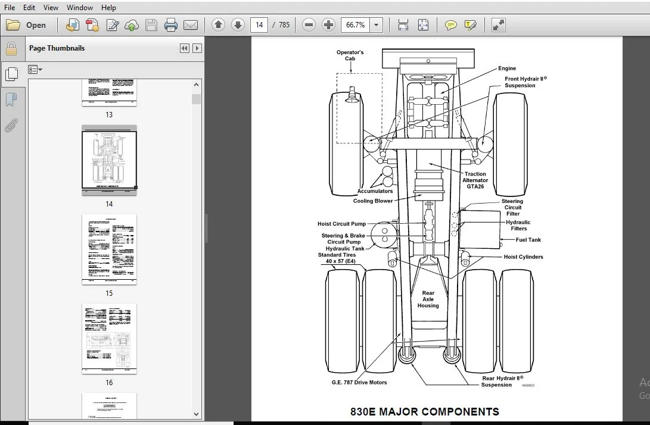Image resolution: width=650 pixels, height=425 pixels.
Task: Click the fit width scrolling icon
Action: coord(403,25)
